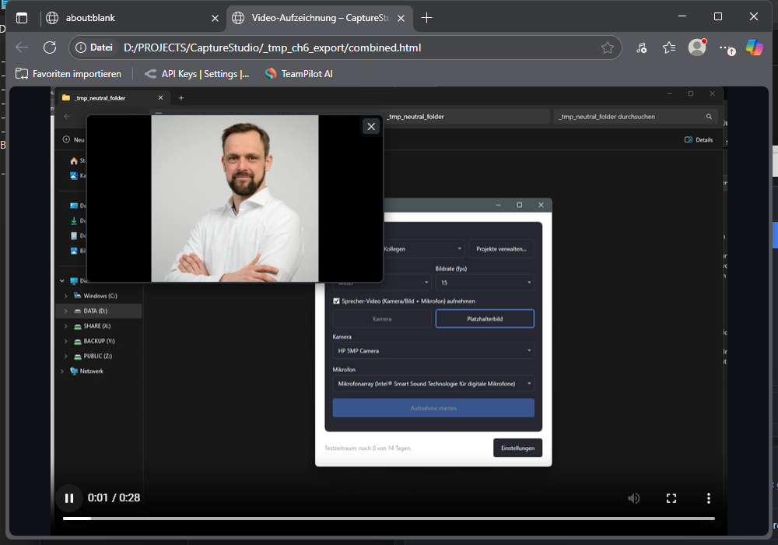Open TeamPilot AI bookmark
Screen dimensions: 778x545
pyautogui.click(x=299, y=74)
